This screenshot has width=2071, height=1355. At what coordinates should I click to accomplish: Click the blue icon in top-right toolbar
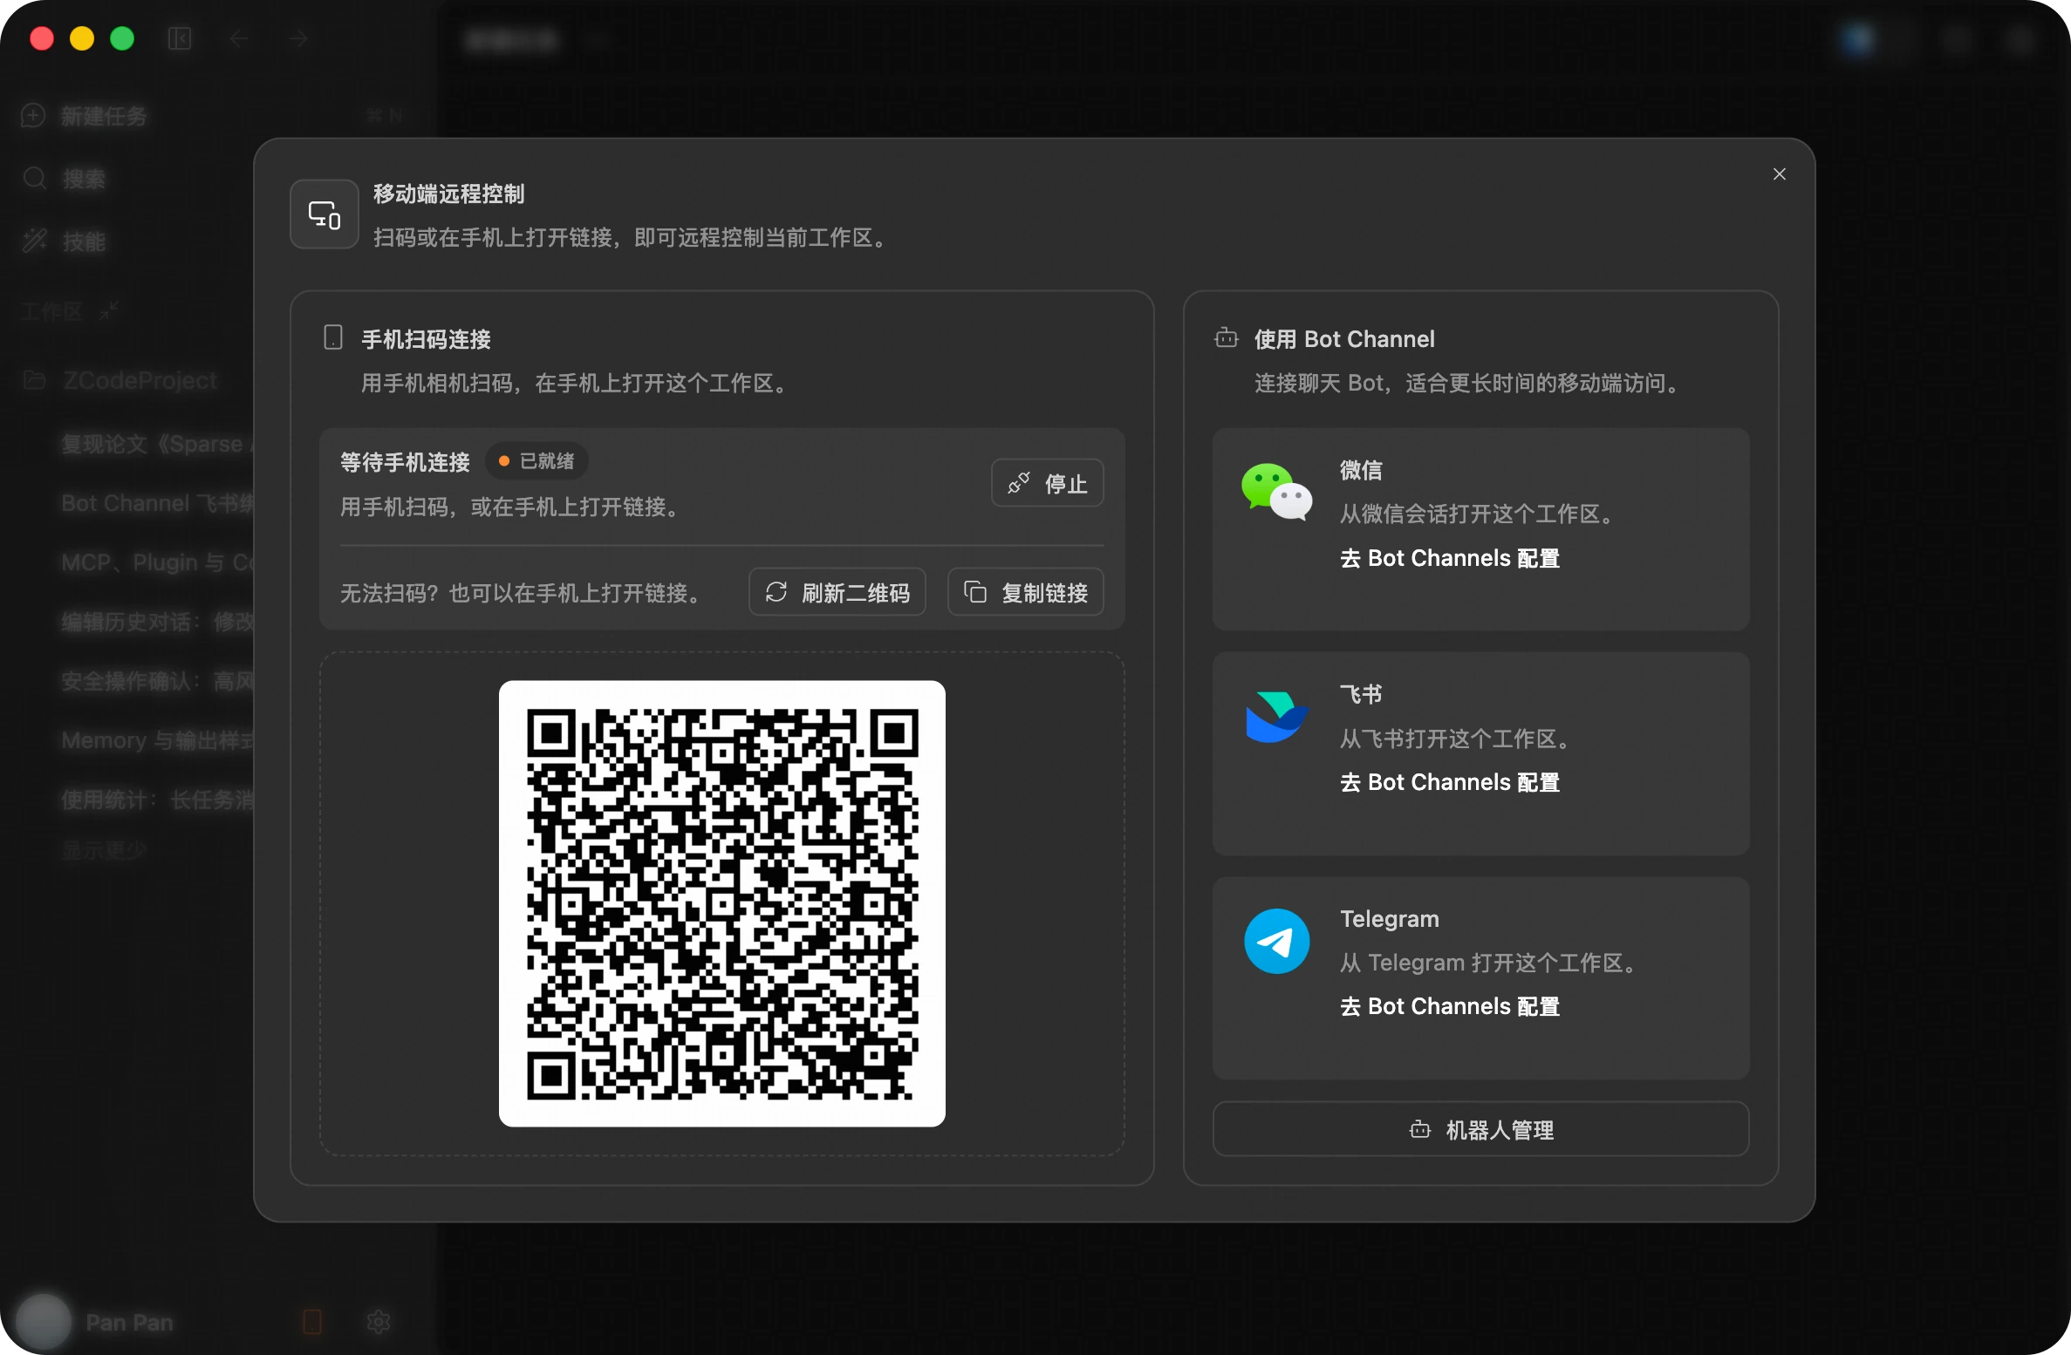(1857, 38)
